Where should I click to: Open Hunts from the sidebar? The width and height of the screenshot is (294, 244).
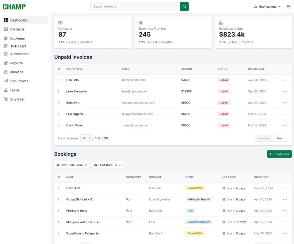pyautogui.click(x=15, y=90)
